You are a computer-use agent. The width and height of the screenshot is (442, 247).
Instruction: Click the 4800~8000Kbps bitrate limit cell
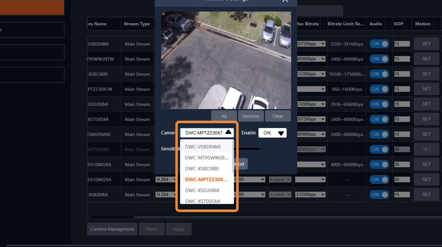[x=347, y=165]
